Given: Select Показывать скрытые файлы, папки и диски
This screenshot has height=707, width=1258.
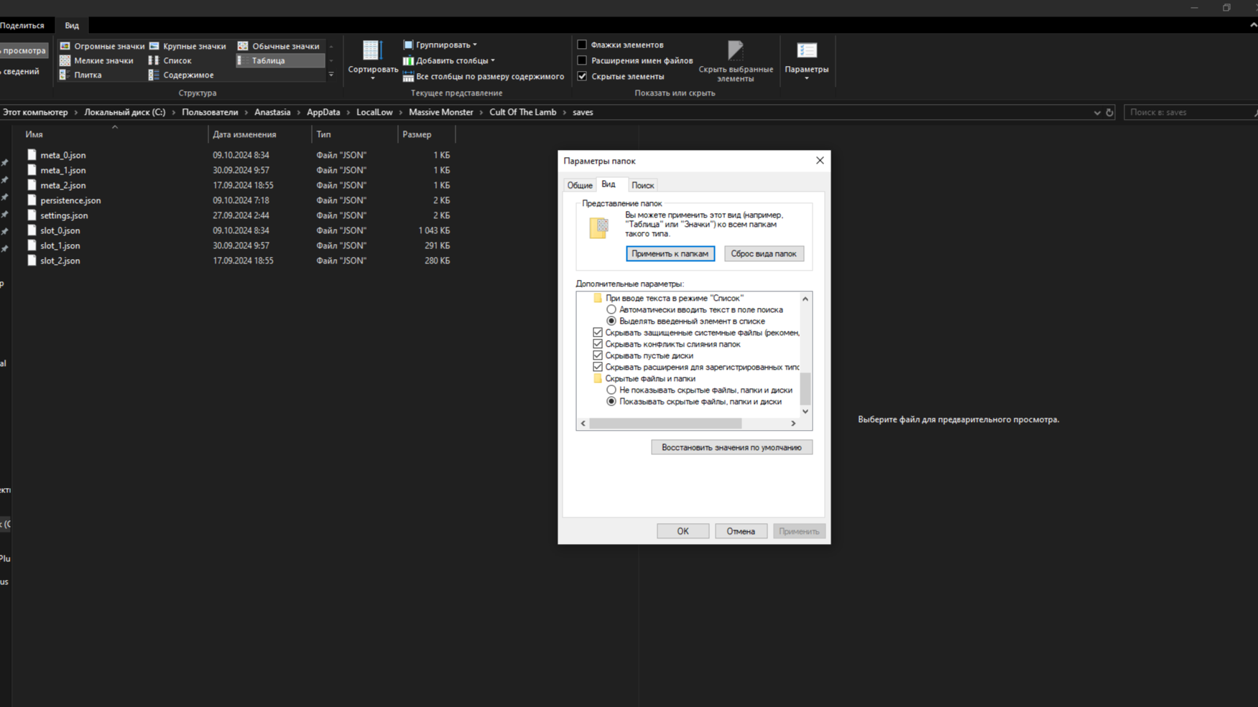Looking at the screenshot, I should [611, 401].
